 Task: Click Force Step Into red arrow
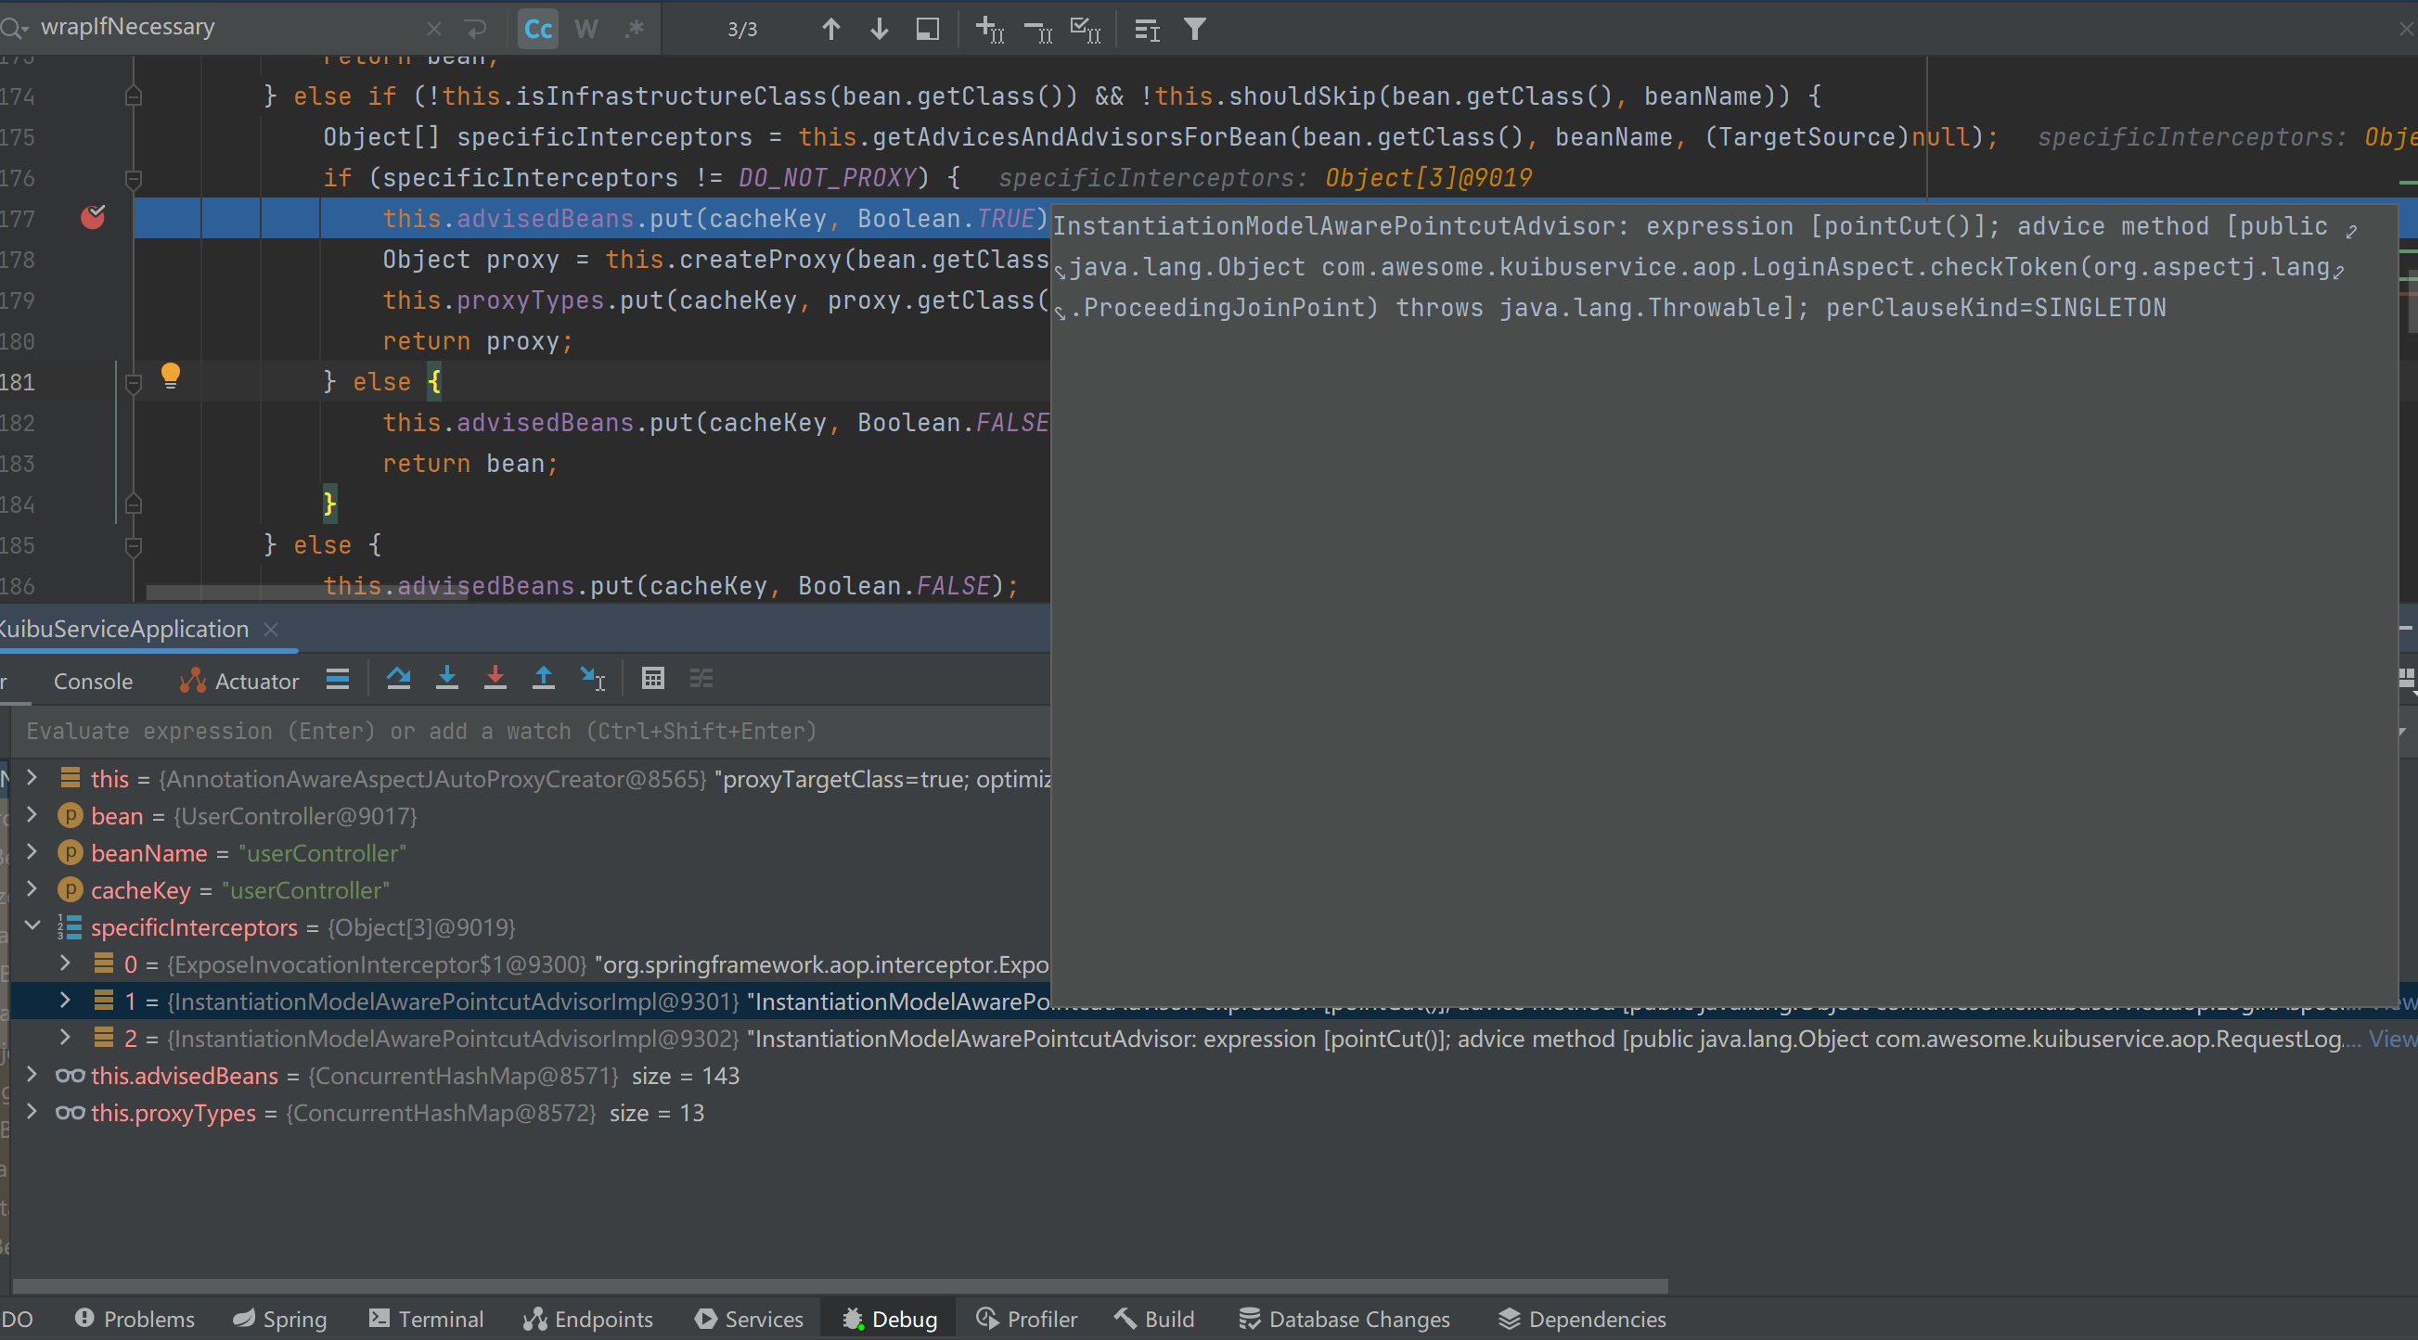[x=495, y=679]
